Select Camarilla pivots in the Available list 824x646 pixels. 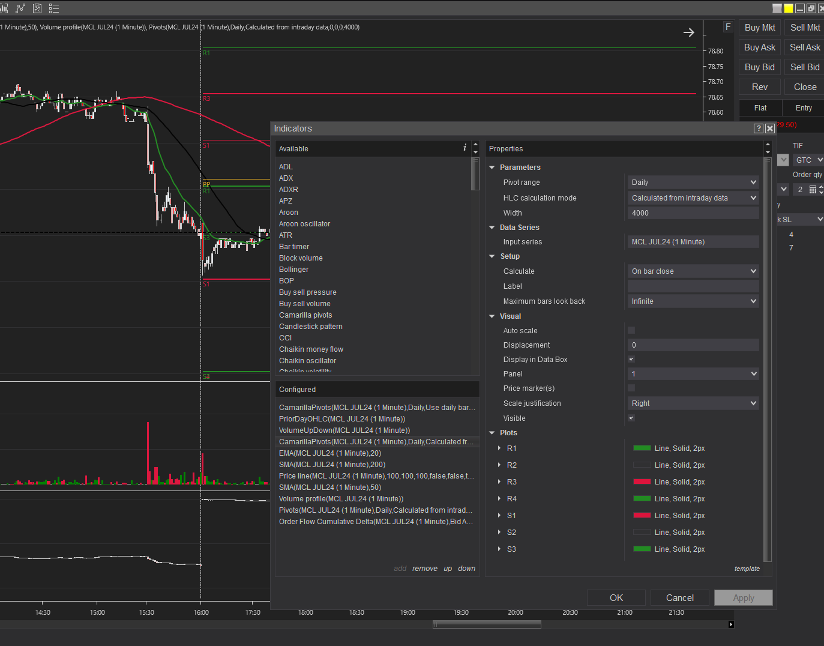pos(305,315)
